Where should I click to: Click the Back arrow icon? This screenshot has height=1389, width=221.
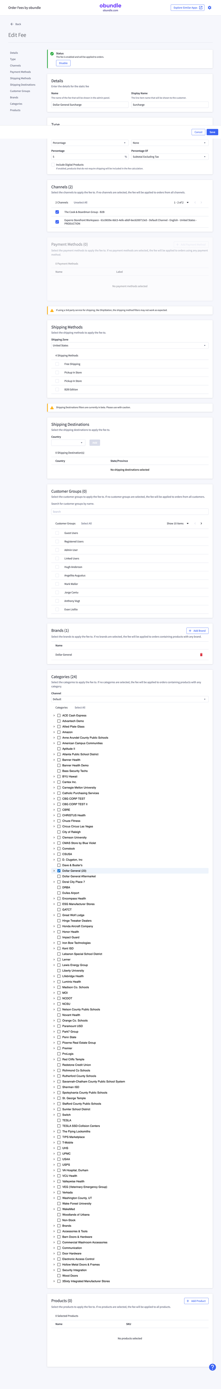point(12,24)
